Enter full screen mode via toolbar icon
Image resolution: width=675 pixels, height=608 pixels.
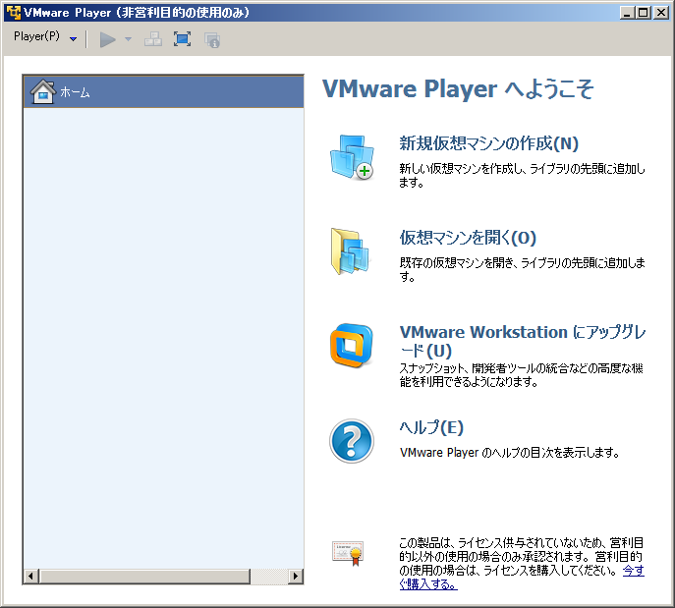[x=182, y=39]
